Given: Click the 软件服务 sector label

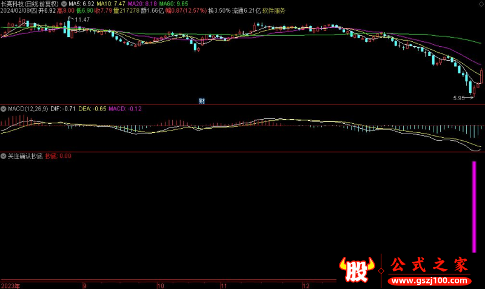Looking at the screenshot, I should coord(275,11).
